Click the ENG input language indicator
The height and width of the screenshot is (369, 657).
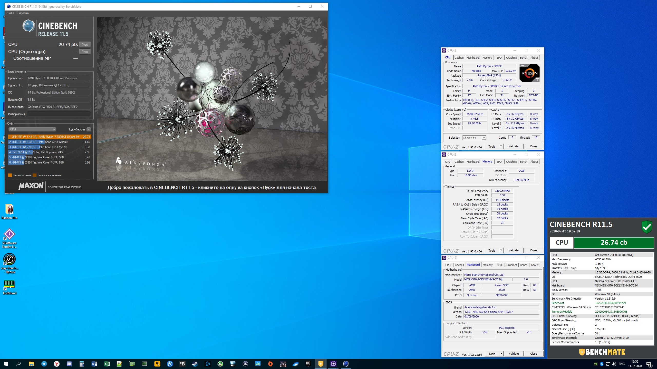click(622, 364)
